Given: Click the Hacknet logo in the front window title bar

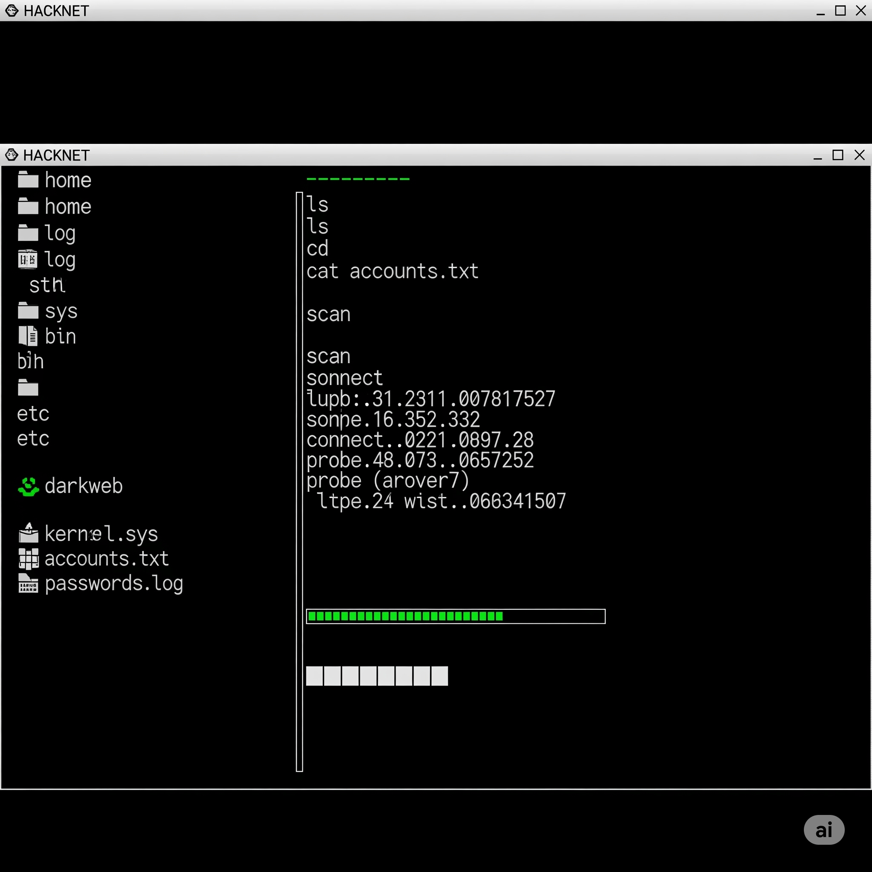Looking at the screenshot, I should point(12,155).
